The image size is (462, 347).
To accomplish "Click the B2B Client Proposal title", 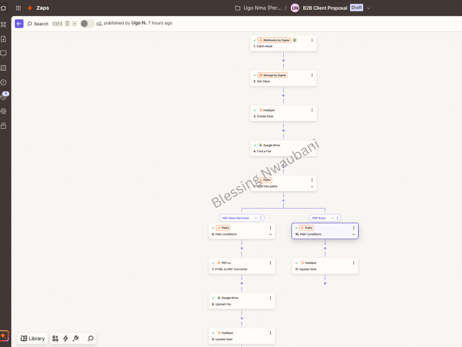I will 325,8.
